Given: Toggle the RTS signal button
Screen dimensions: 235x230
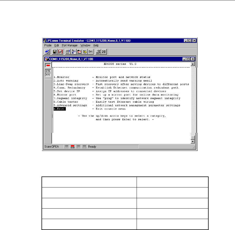Looking at the screenshot, I should tap(48, 75).
